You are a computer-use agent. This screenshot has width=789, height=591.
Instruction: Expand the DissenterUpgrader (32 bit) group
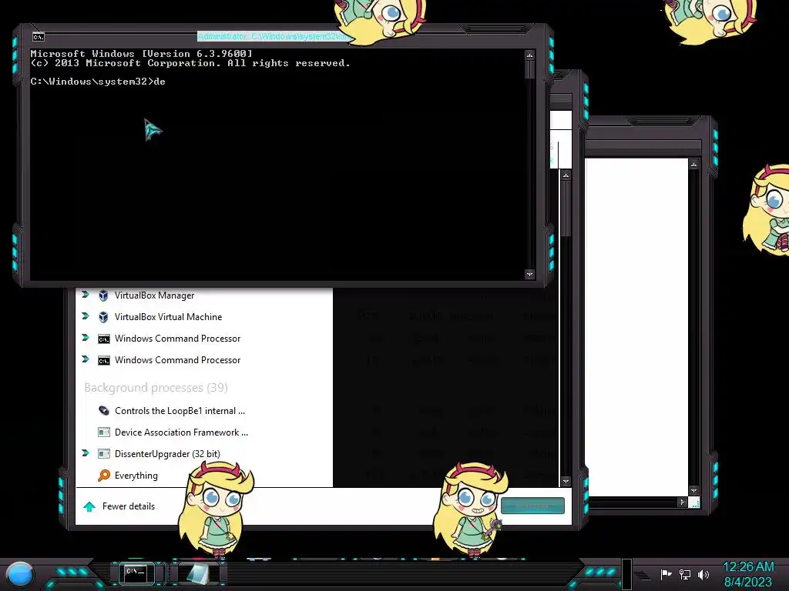coord(86,453)
